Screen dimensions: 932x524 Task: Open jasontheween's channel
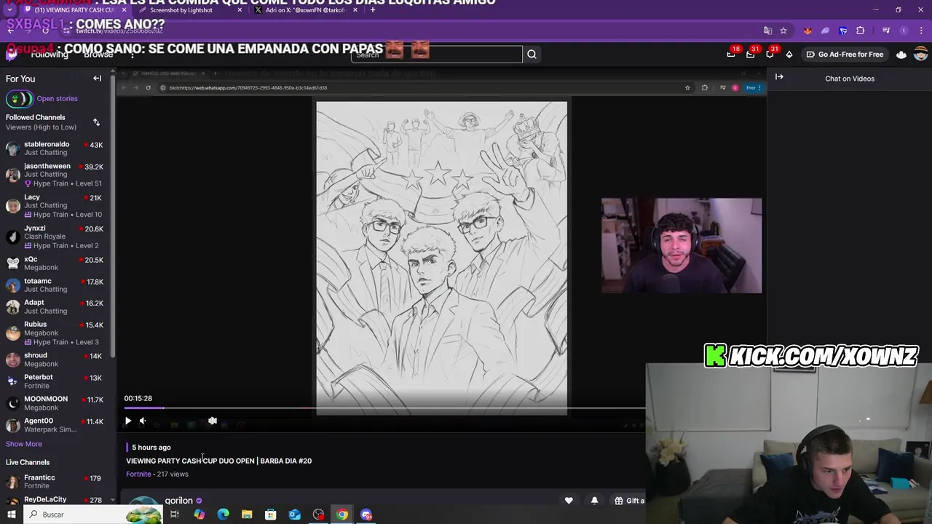[x=55, y=175]
